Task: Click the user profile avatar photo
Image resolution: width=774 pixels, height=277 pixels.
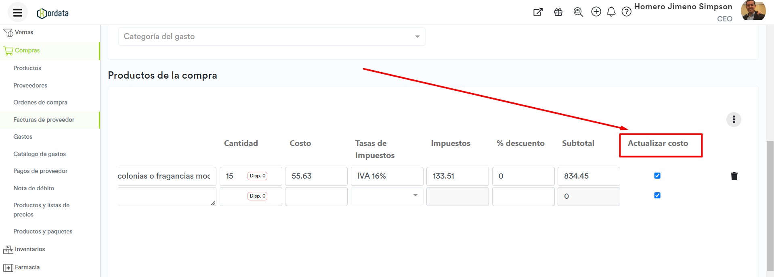Action: pos(753,10)
